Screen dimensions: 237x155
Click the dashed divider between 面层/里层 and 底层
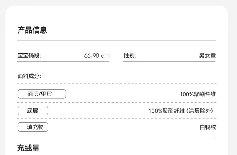click(117, 103)
